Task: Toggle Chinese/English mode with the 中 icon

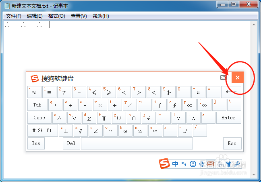Action: tap(175, 164)
